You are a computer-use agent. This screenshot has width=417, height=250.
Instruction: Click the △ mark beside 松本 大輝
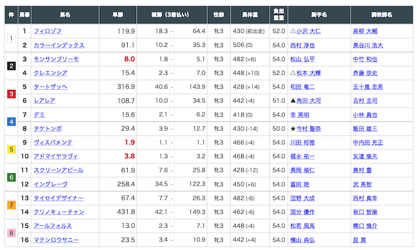pyautogui.click(x=293, y=73)
